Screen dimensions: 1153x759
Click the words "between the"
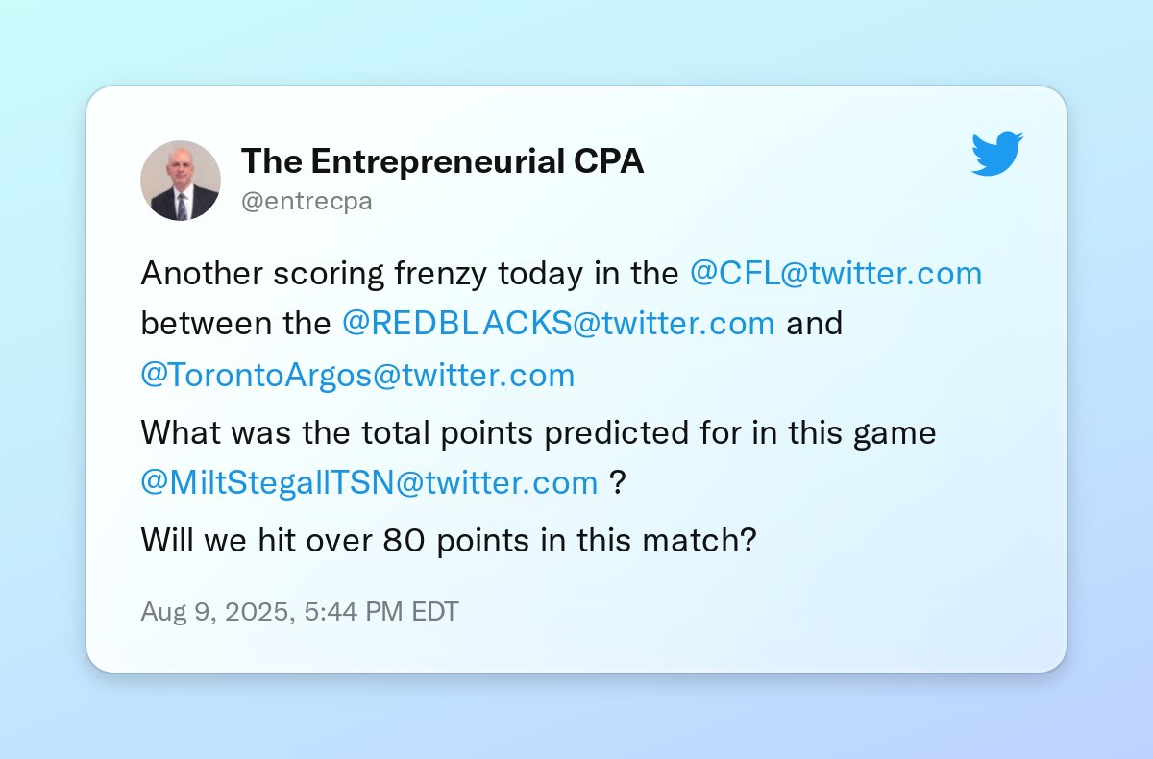pos(235,324)
